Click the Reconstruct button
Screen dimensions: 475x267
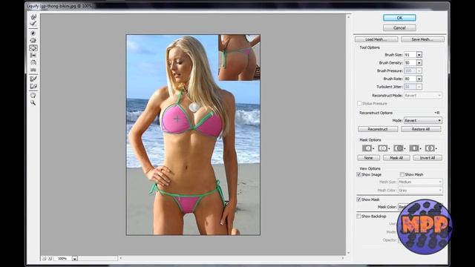pyautogui.click(x=378, y=129)
